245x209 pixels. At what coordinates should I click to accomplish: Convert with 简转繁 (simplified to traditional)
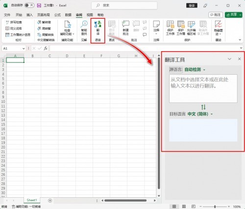(44, 29)
